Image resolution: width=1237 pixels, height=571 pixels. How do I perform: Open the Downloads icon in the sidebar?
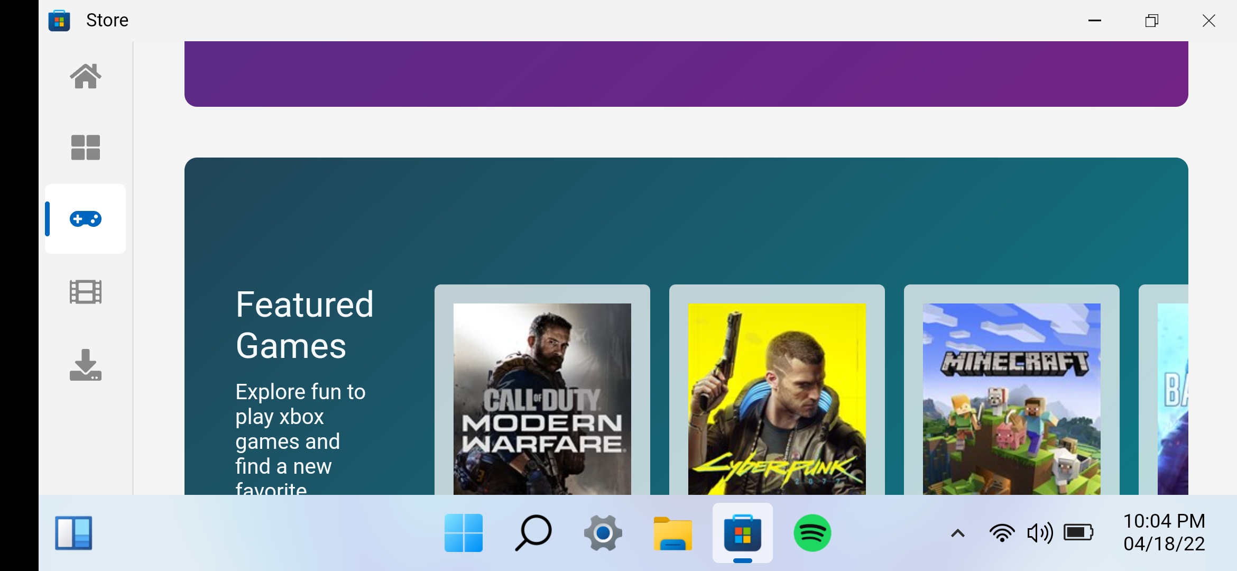(x=85, y=365)
